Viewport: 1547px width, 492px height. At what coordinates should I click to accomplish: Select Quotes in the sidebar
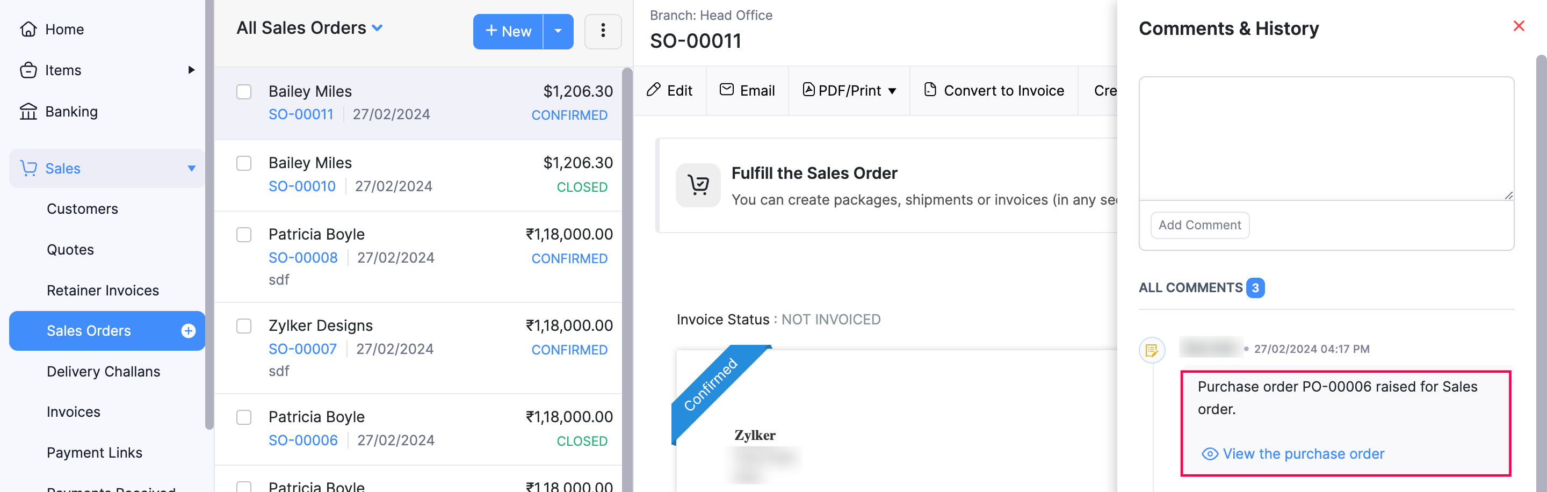(70, 249)
